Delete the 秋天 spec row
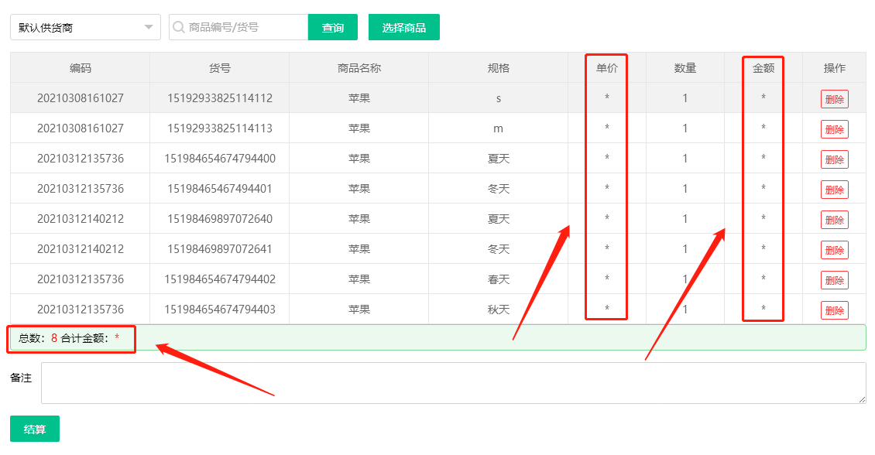875x455 pixels. click(x=834, y=310)
